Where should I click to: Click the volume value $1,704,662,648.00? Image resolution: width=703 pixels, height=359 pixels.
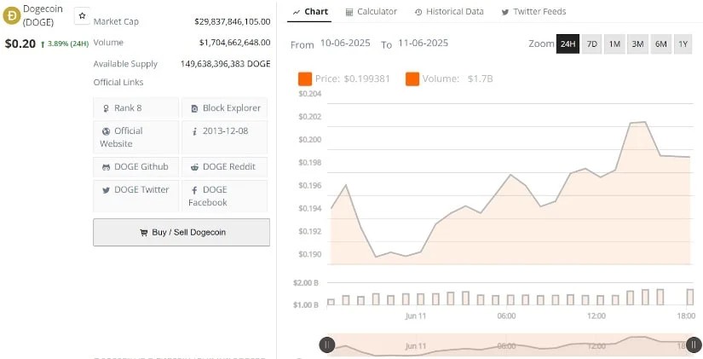[x=234, y=43]
